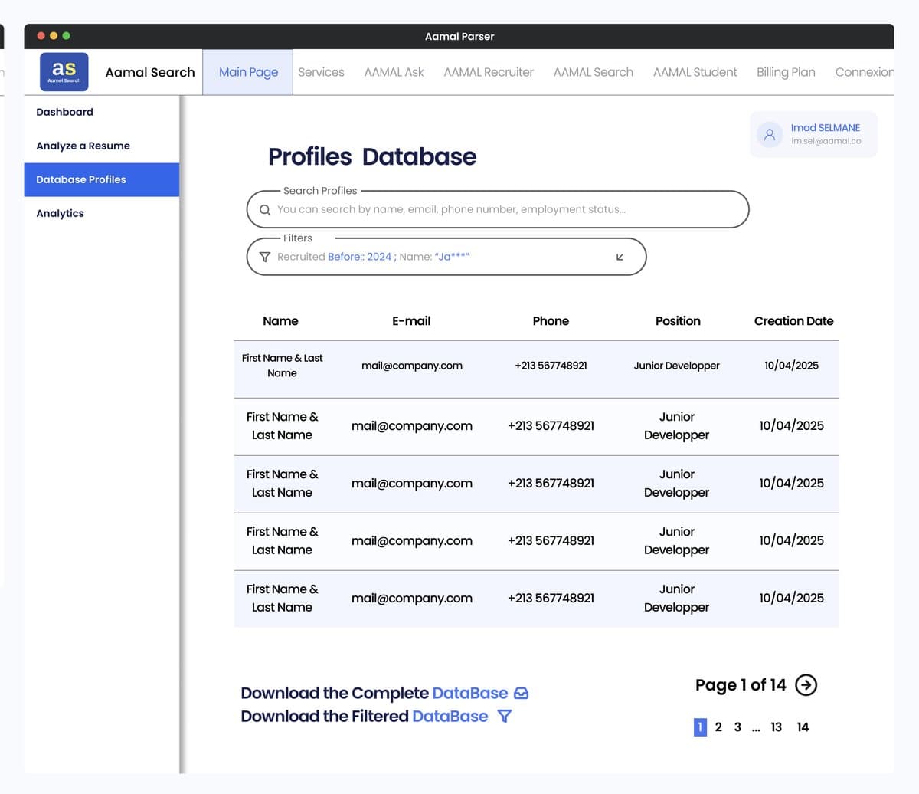Click the Page 1 of 14 label
919x794 pixels.
click(x=741, y=685)
